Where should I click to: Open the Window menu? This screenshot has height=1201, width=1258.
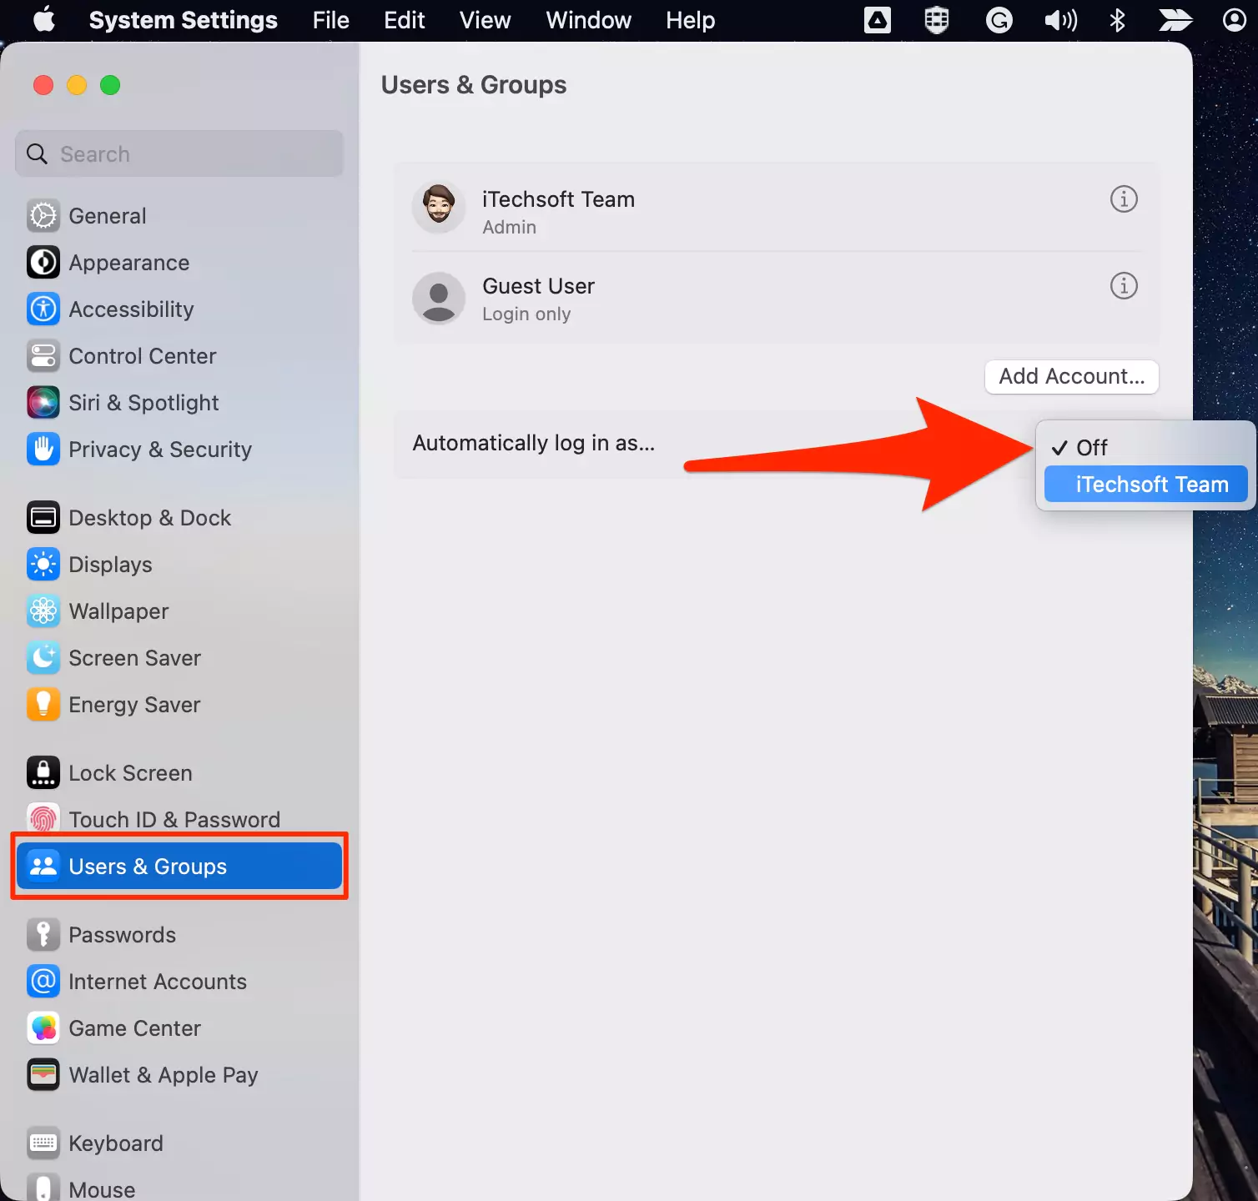[589, 20]
